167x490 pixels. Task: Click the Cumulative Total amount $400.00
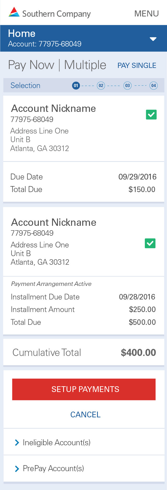point(138,353)
